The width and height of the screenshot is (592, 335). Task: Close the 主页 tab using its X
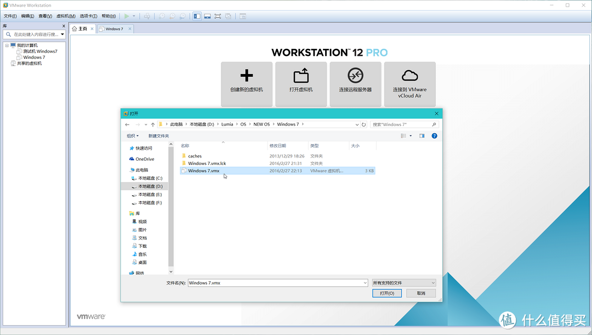point(92,29)
